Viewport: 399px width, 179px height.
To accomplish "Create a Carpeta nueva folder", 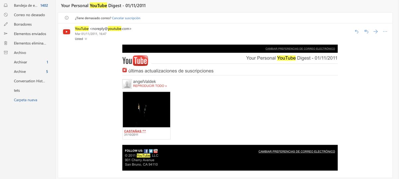I will [25, 100].
